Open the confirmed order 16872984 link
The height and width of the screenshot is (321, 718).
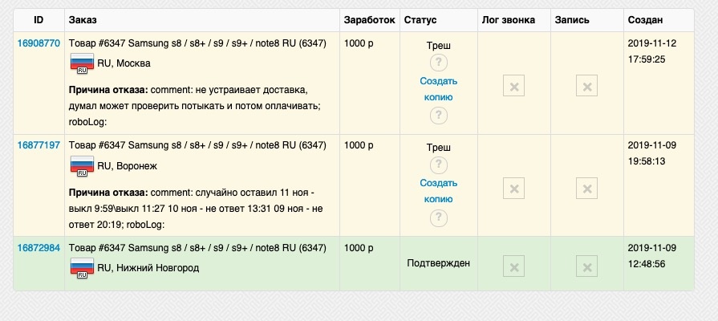39,247
